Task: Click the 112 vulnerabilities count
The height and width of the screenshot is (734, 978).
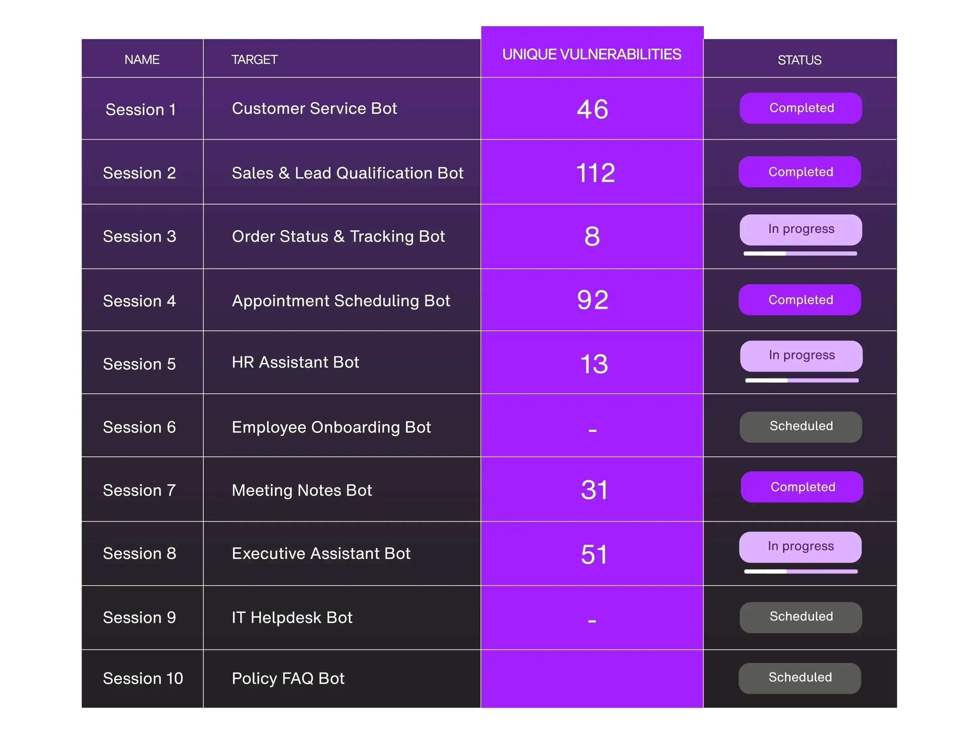Action: 595,173
